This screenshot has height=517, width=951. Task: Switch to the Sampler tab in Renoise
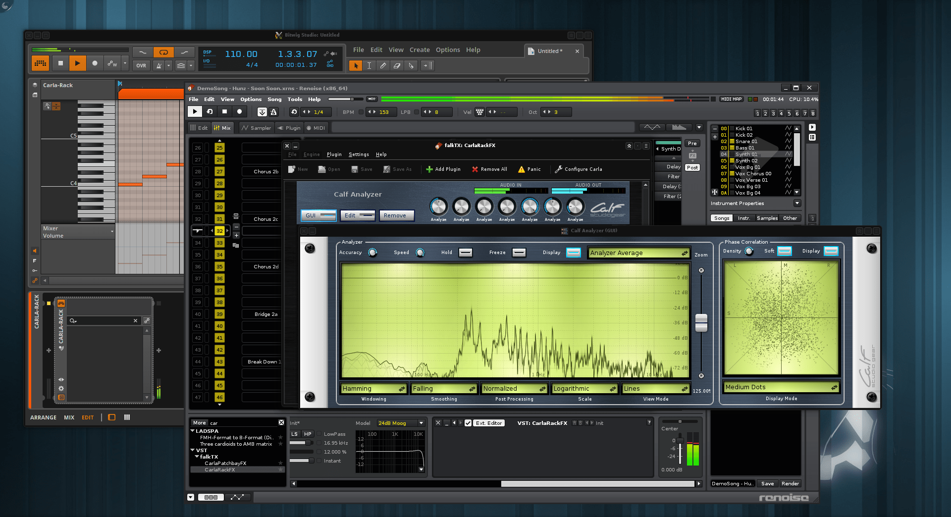click(x=256, y=127)
